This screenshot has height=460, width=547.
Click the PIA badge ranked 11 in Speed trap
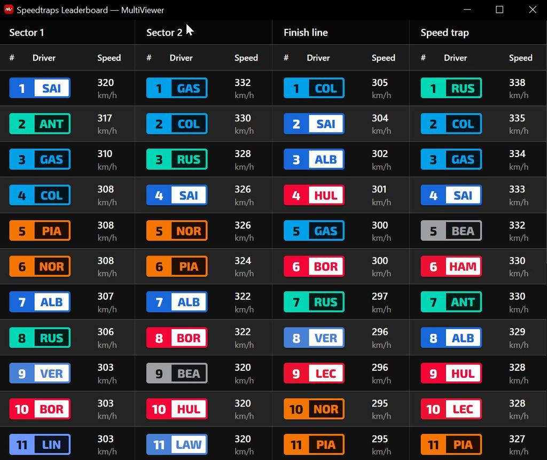tap(451, 445)
